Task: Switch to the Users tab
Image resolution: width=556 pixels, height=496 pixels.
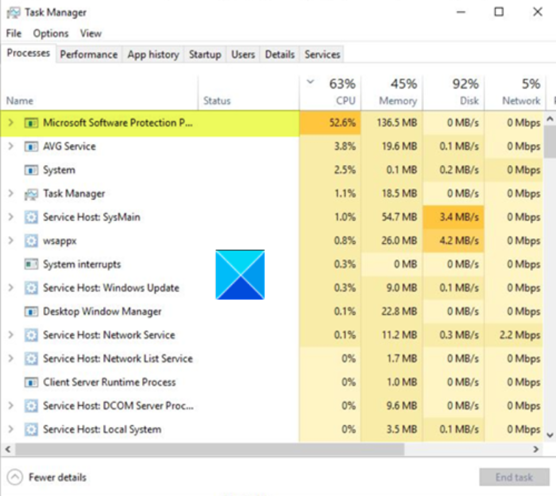Action: point(243,55)
